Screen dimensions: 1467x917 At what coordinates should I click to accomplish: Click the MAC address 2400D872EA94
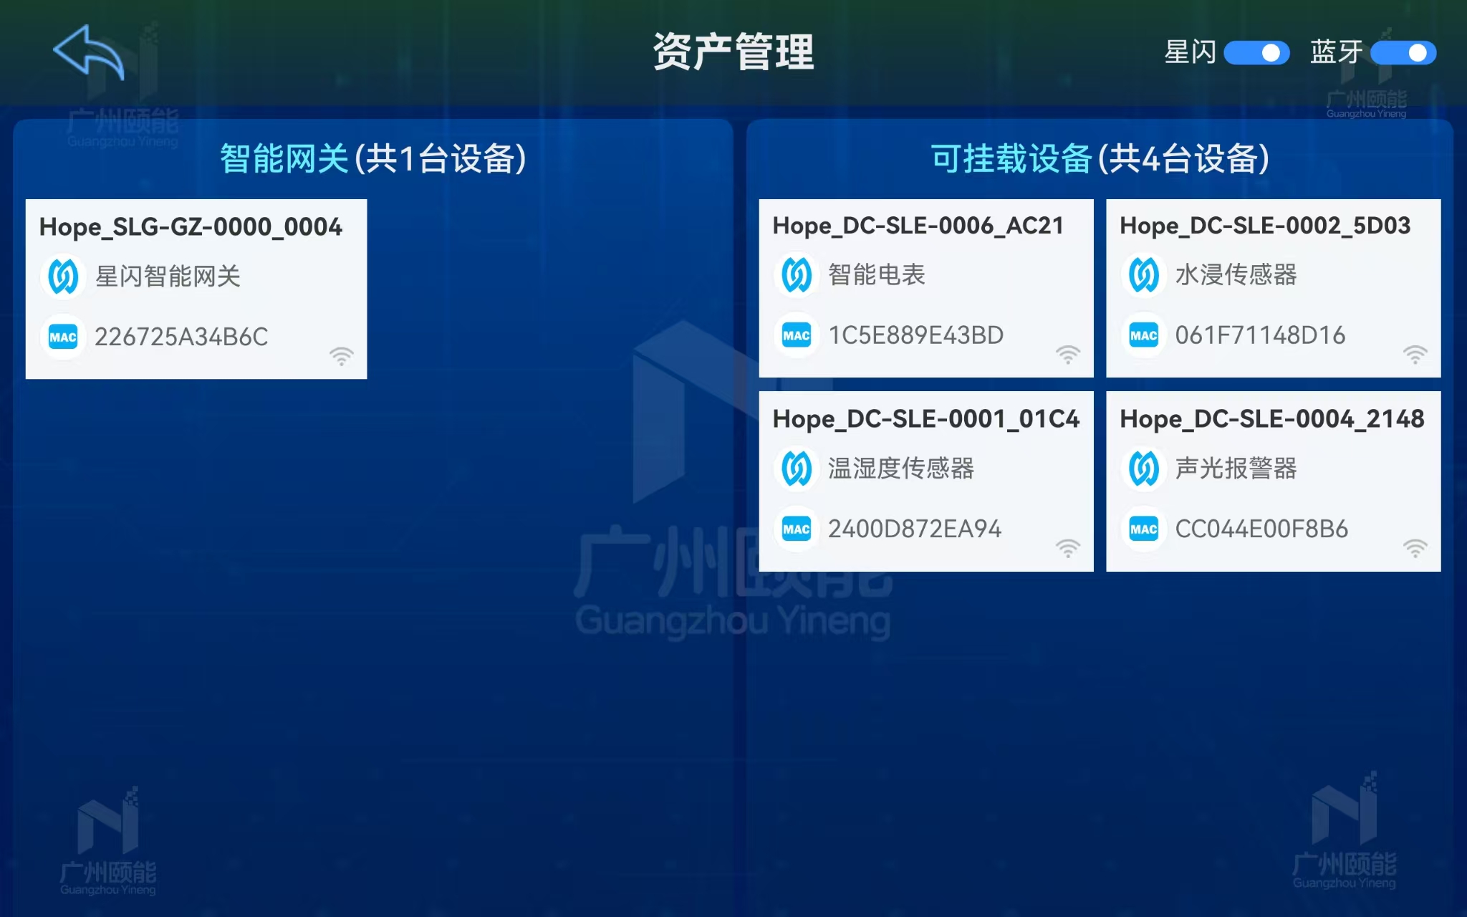(x=915, y=529)
